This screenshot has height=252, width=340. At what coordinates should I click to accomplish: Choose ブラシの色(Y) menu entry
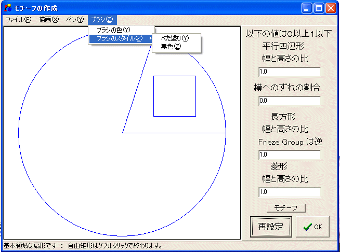pyautogui.click(x=121, y=30)
